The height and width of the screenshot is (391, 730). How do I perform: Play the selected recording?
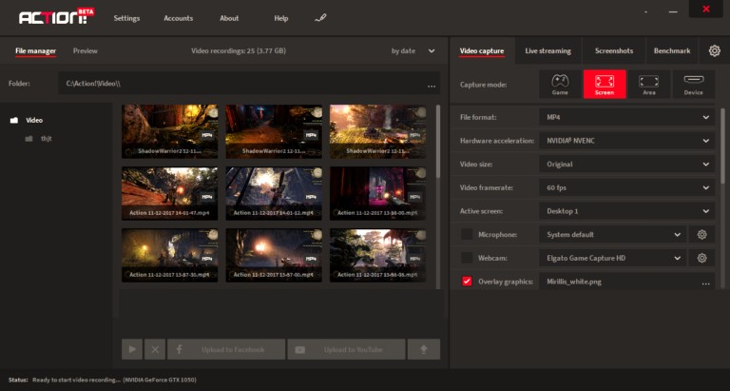pyautogui.click(x=132, y=349)
